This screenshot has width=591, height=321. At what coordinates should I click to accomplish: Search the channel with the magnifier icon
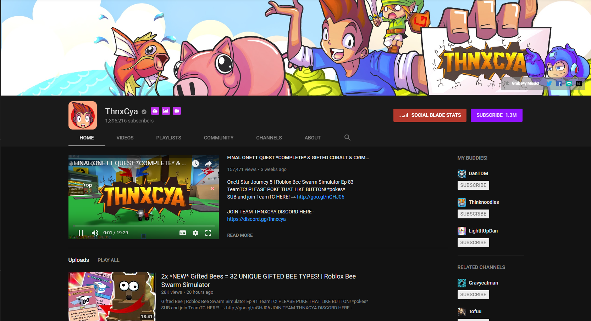(x=347, y=138)
